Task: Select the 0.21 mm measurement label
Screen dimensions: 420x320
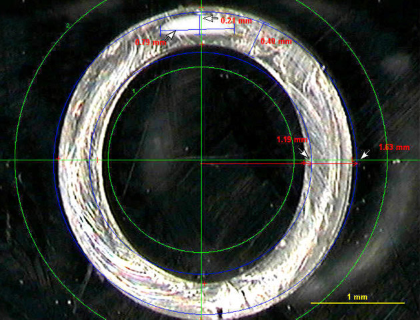Action: coord(236,21)
